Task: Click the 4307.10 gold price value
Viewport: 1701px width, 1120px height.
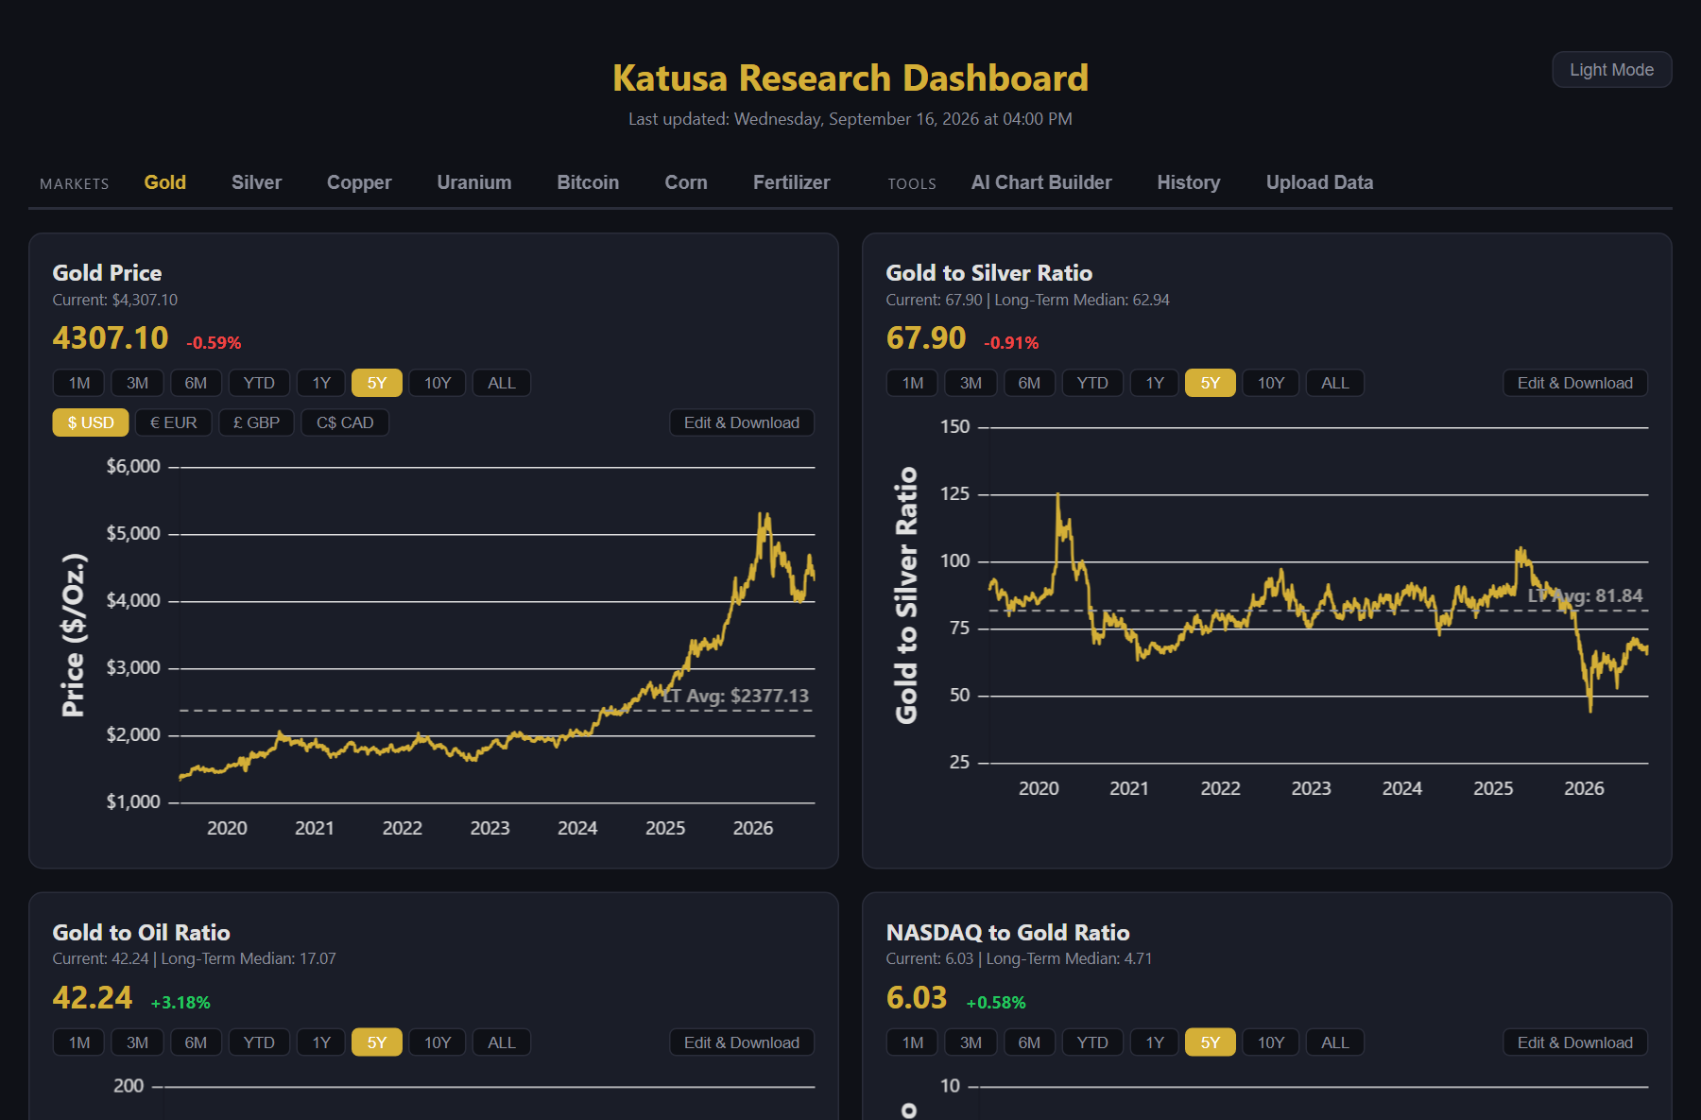Action: pyautogui.click(x=111, y=338)
